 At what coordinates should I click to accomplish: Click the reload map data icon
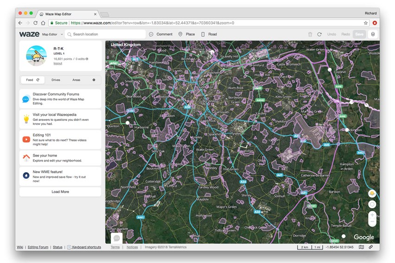(x=319, y=34)
